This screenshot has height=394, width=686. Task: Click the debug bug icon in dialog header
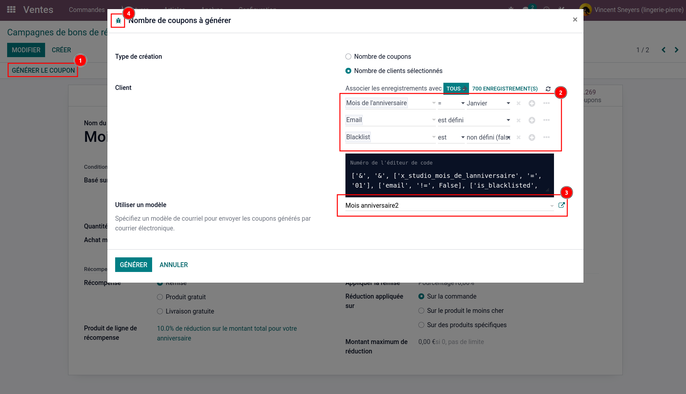(x=118, y=21)
